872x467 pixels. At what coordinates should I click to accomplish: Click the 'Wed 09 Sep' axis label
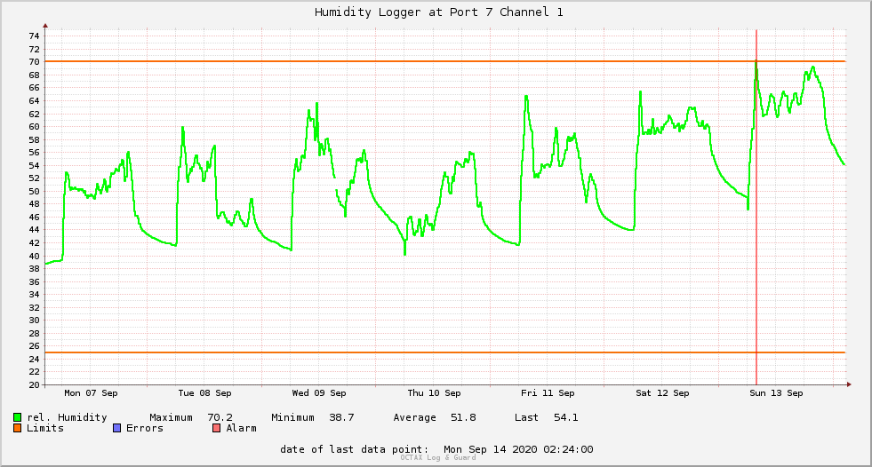point(319,392)
